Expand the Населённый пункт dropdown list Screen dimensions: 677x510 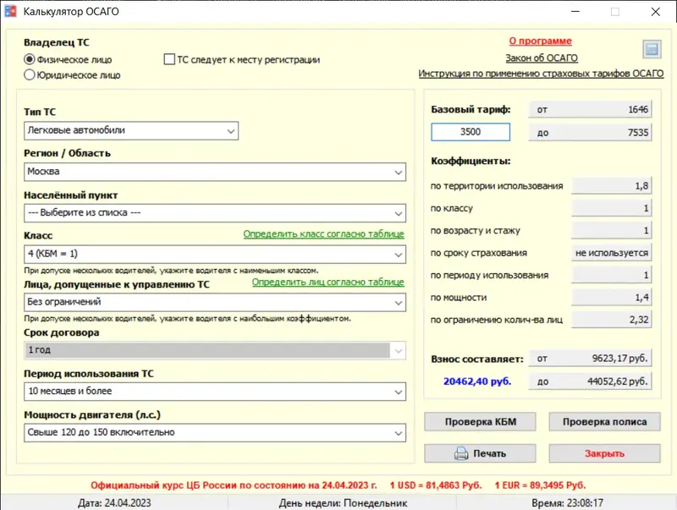pos(215,213)
